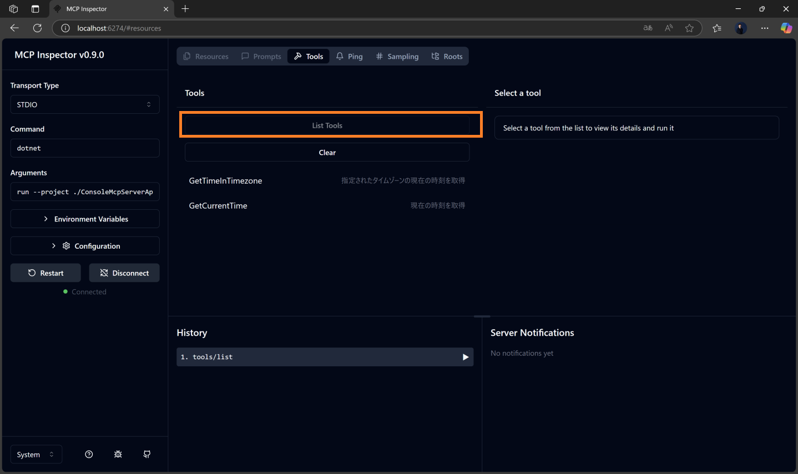Click the MCP Inspector v0.9.0 title
This screenshot has width=798, height=474.
59,55
